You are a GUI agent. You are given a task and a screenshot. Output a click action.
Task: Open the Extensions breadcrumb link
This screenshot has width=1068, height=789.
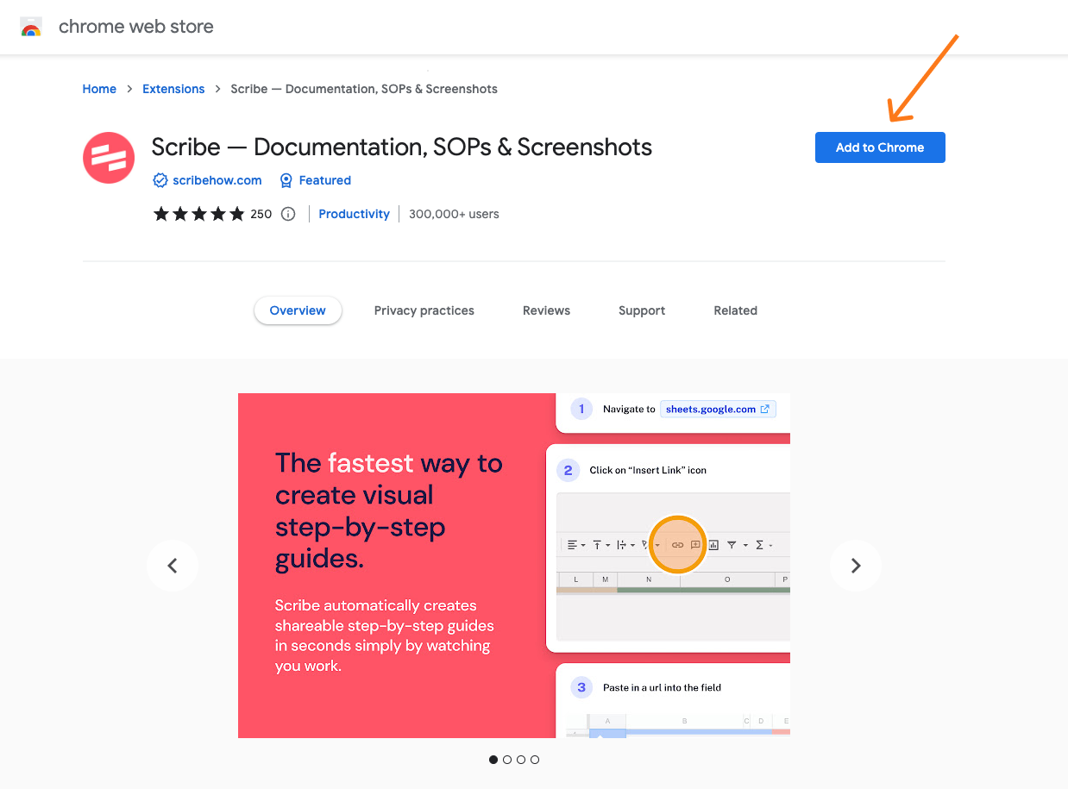(173, 89)
